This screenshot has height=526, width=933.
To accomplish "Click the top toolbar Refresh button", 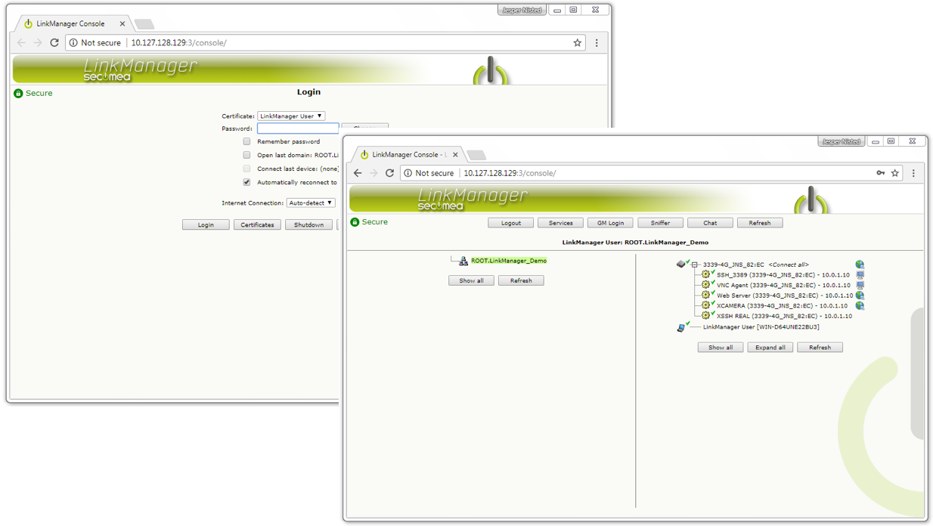I will click(760, 223).
